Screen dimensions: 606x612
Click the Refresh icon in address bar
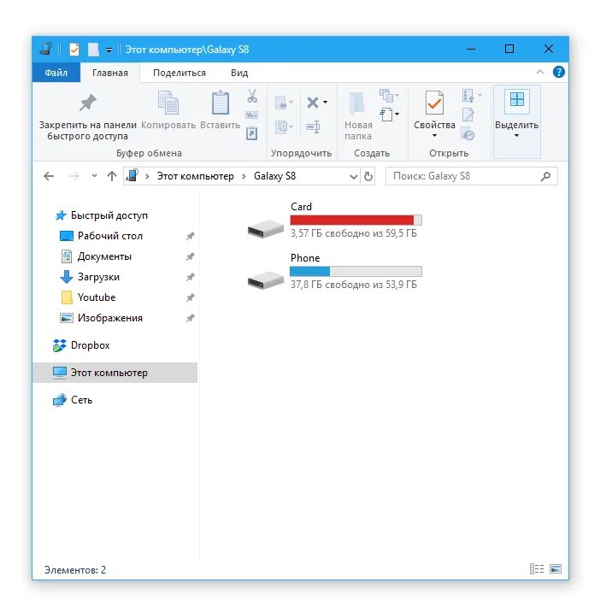(368, 176)
